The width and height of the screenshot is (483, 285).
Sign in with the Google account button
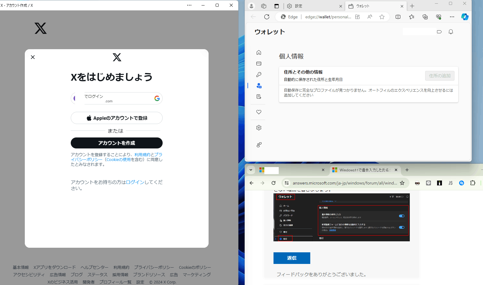(117, 98)
